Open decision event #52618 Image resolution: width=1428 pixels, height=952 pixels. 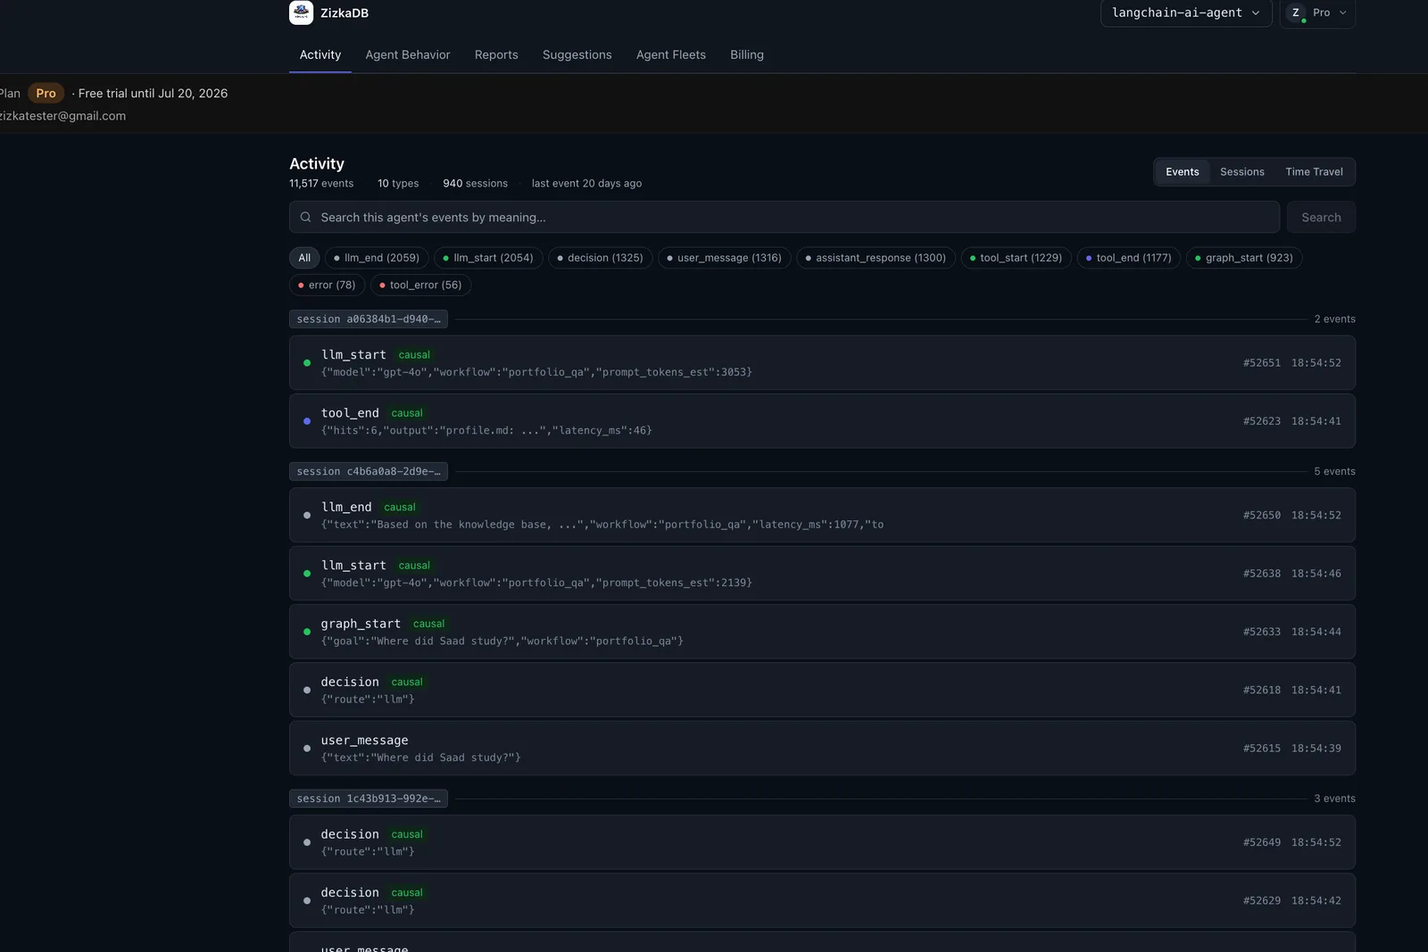click(822, 691)
